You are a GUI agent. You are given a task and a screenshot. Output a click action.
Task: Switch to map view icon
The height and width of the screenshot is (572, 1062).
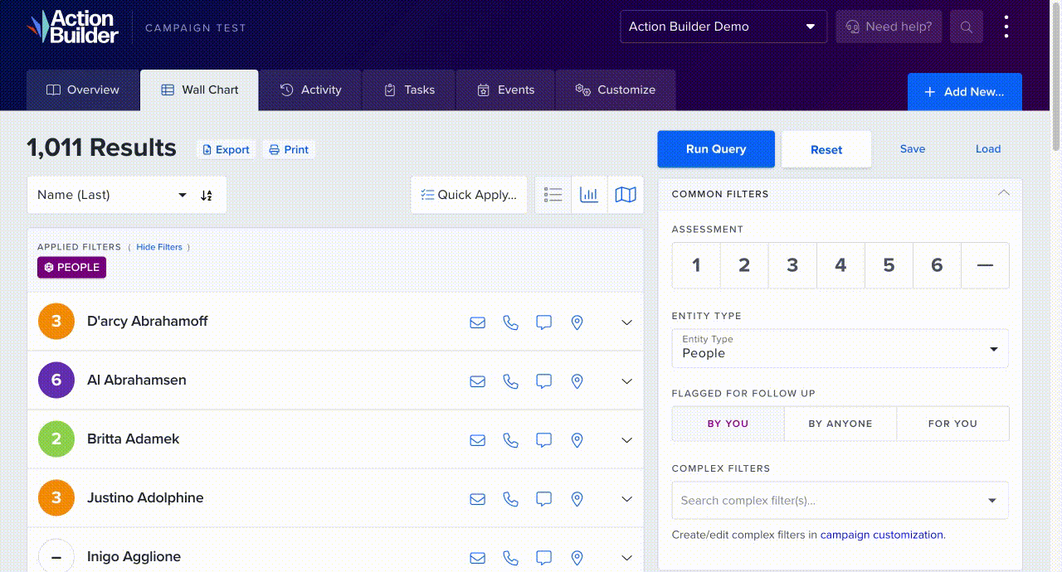626,195
